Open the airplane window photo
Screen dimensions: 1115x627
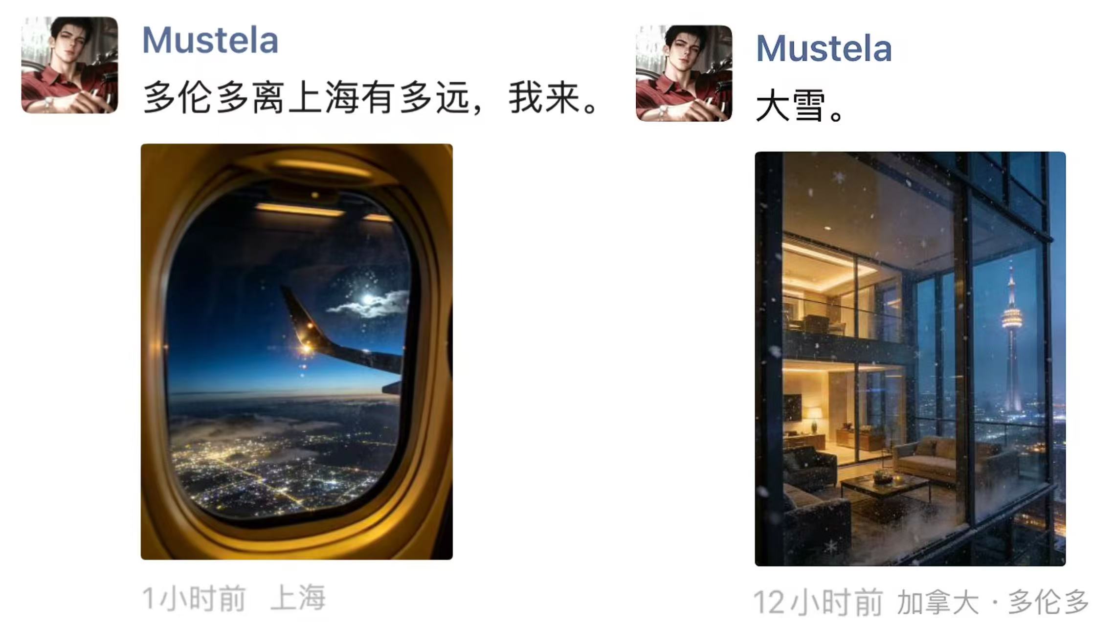pyautogui.click(x=297, y=352)
